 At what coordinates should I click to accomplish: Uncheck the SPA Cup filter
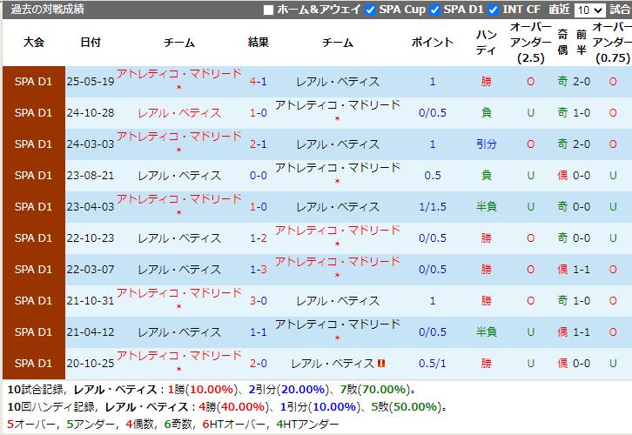pos(371,10)
